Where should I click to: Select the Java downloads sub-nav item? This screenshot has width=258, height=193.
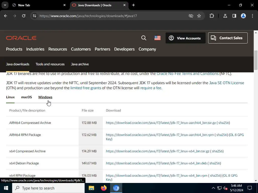point(18,64)
